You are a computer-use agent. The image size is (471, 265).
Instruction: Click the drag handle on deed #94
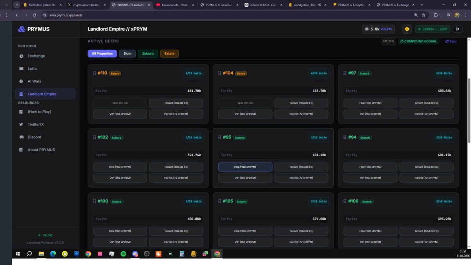(345, 137)
